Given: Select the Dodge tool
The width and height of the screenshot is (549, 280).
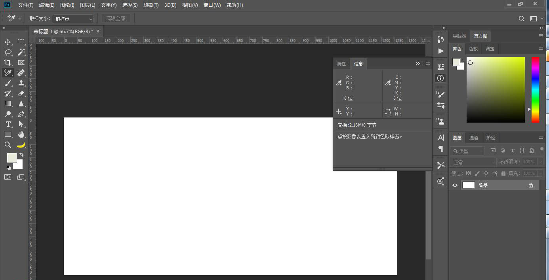Looking at the screenshot, I should click(x=8, y=114).
